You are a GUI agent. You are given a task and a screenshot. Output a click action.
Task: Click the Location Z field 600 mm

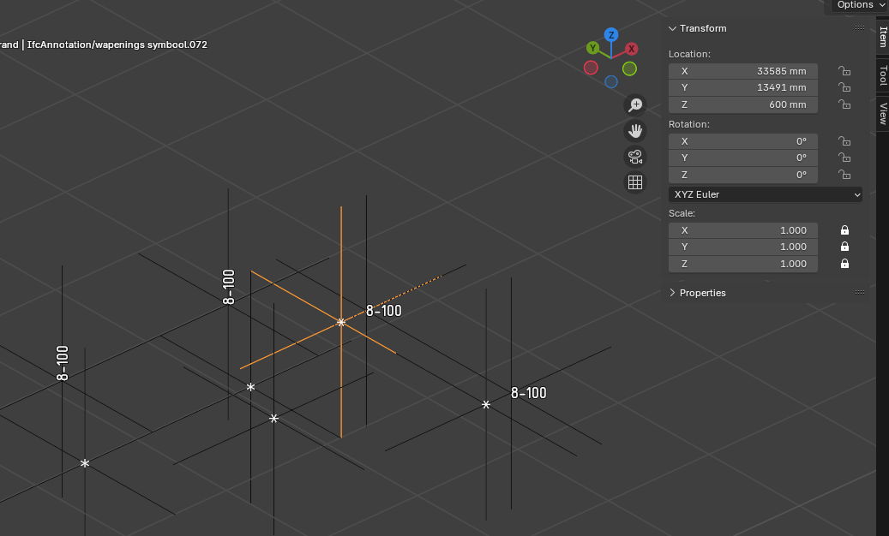coord(742,104)
